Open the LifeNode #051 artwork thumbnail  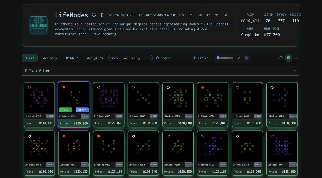(x=39, y=146)
